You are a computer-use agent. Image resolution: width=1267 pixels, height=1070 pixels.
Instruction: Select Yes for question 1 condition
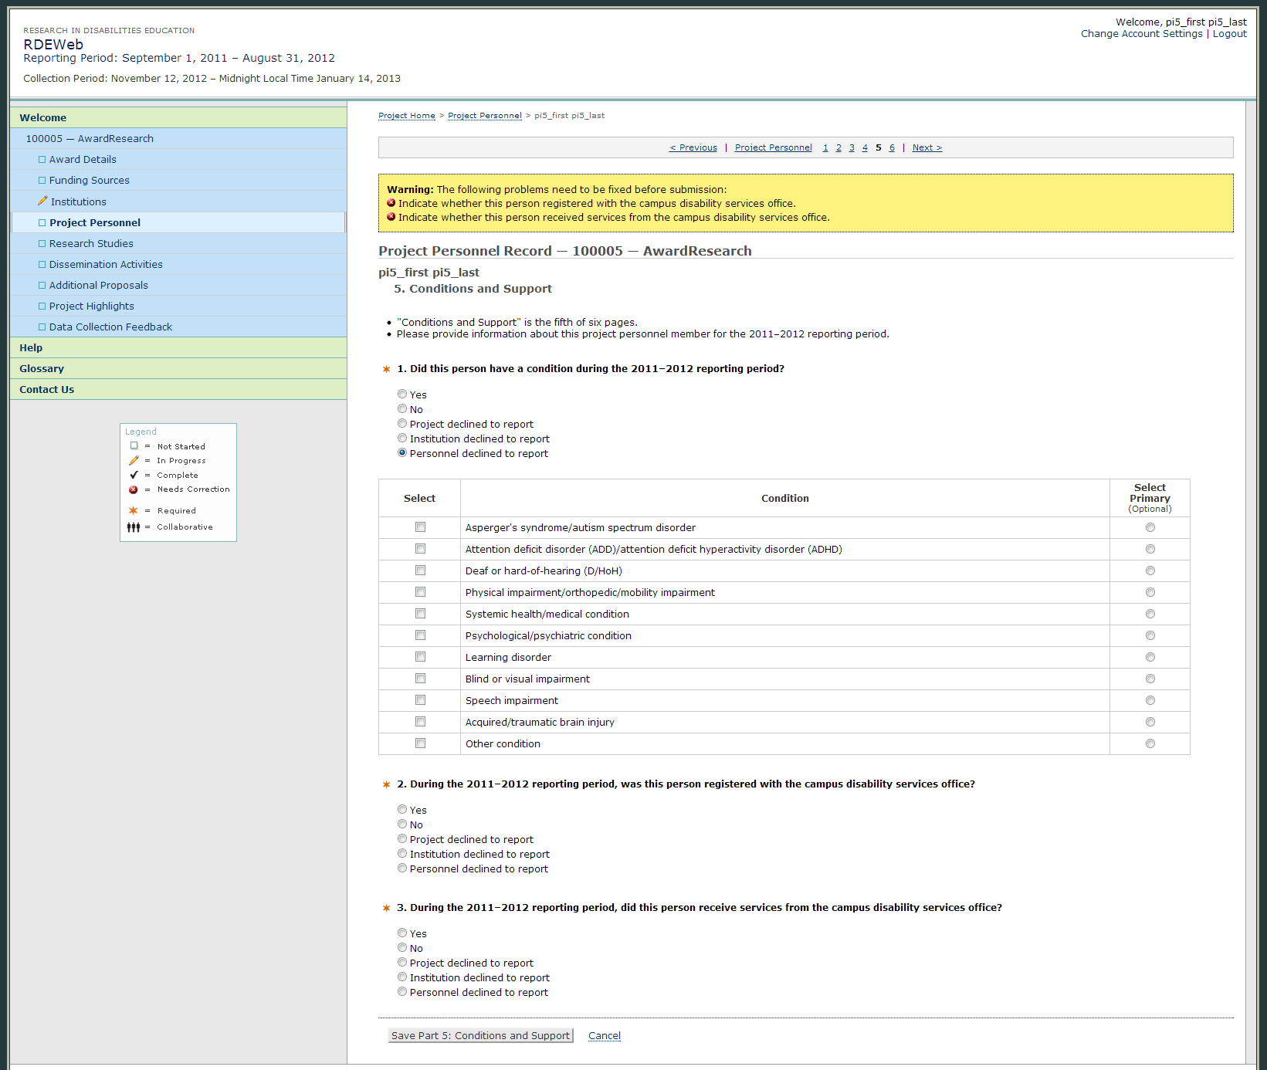[x=402, y=394]
